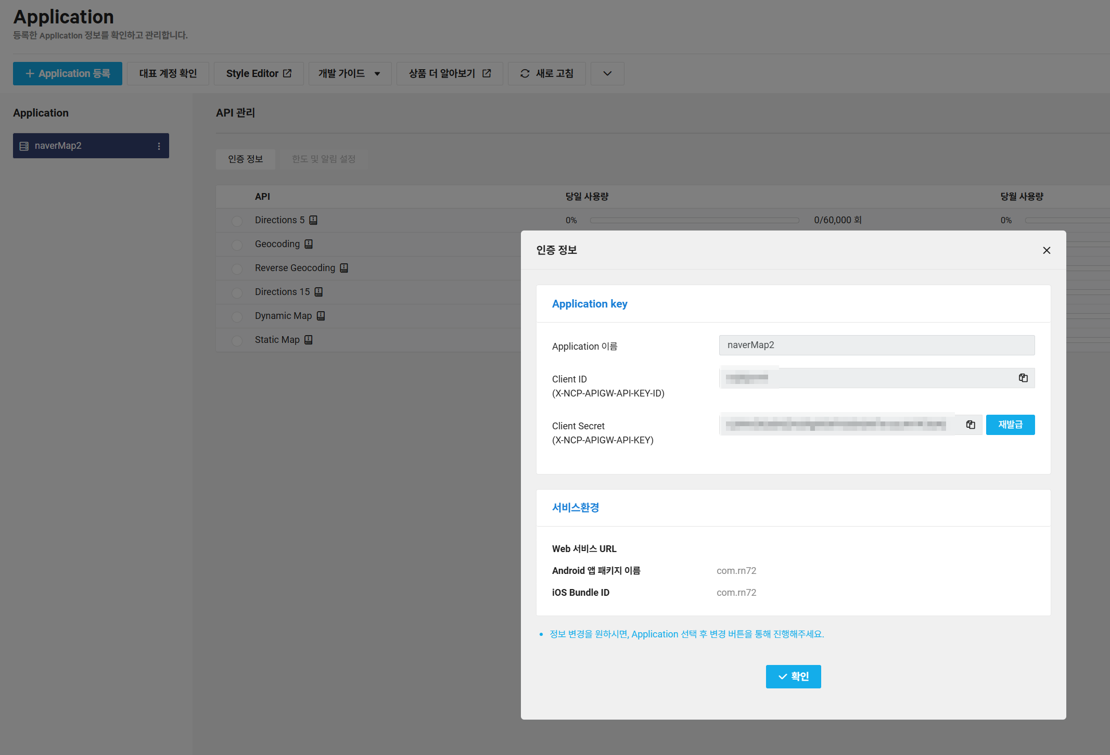This screenshot has height=755, width=1110.
Task: Click the 재발급 reissue button
Action: click(1010, 425)
